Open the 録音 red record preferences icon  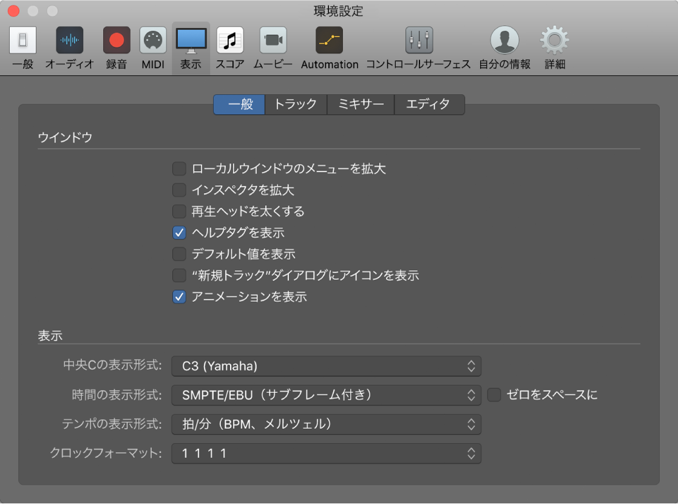[x=117, y=40]
